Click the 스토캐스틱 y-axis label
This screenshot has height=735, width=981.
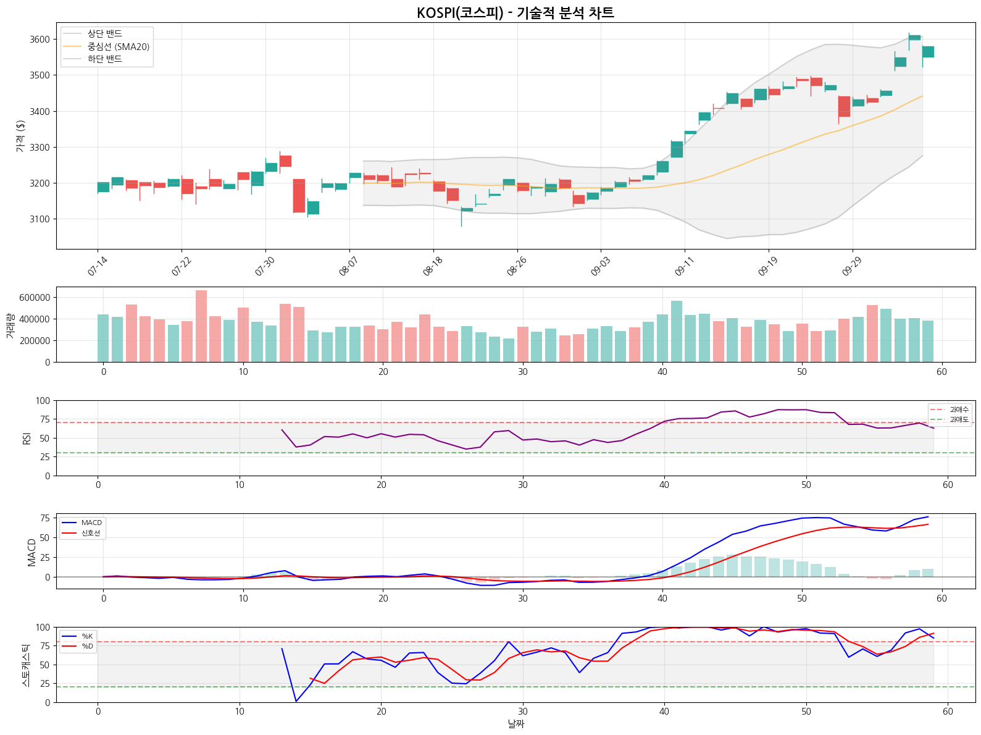pyautogui.click(x=25, y=665)
